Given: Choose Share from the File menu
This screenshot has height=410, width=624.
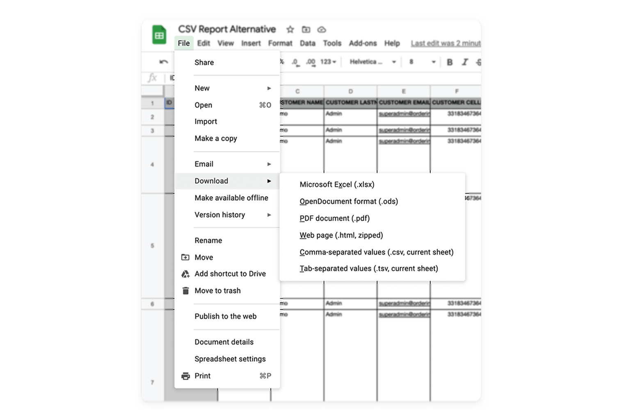Looking at the screenshot, I should pos(227,62).
